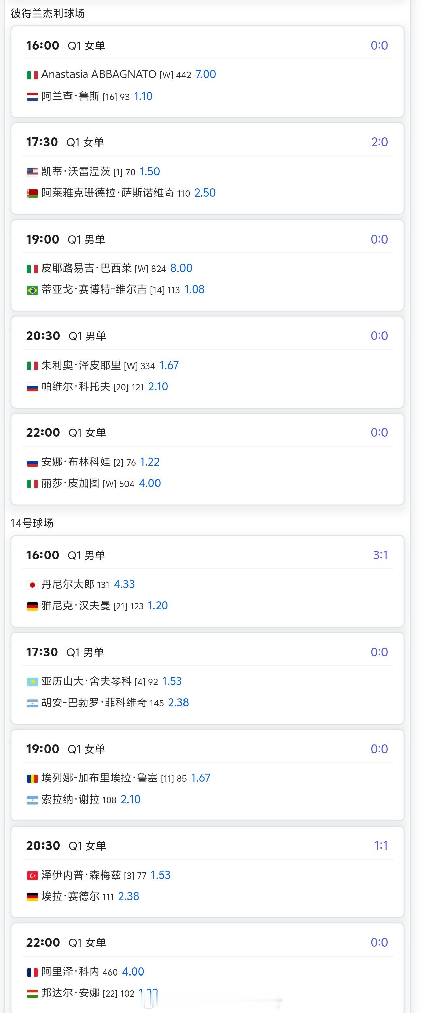Open the 2:0 score of the 17:30 女单 match
The image size is (425, 1013).
379,142
